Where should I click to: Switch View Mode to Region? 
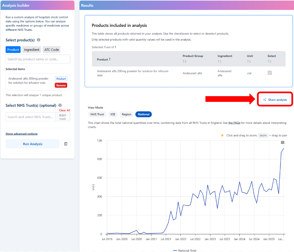click(126, 114)
